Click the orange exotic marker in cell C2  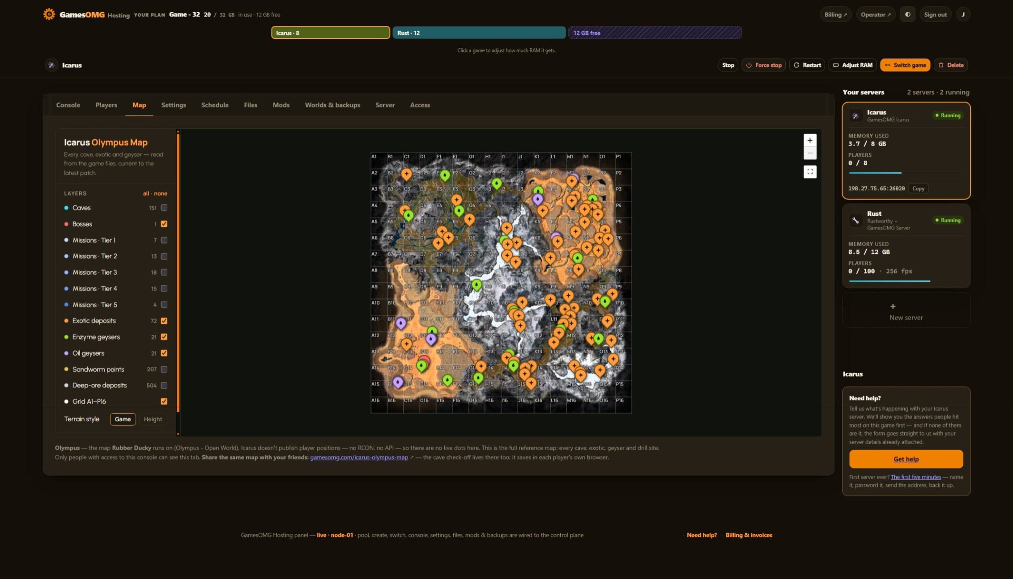[x=406, y=173]
